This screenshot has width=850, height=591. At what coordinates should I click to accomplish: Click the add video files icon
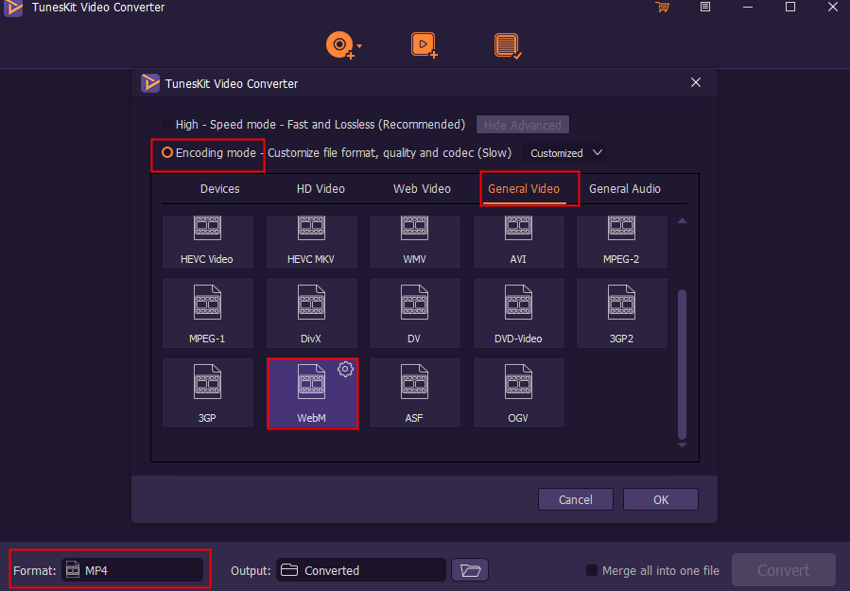424,45
